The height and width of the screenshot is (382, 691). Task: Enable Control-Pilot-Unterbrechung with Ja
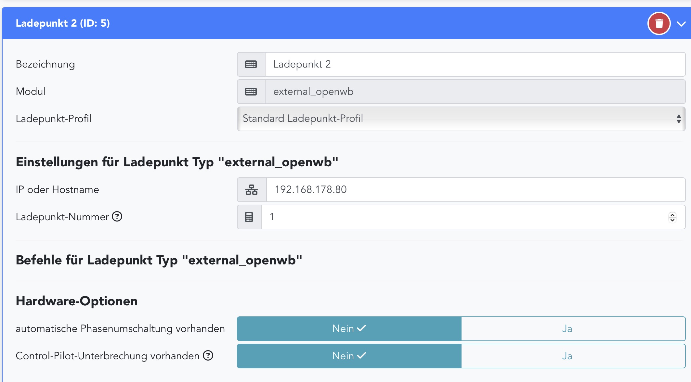click(x=573, y=356)
